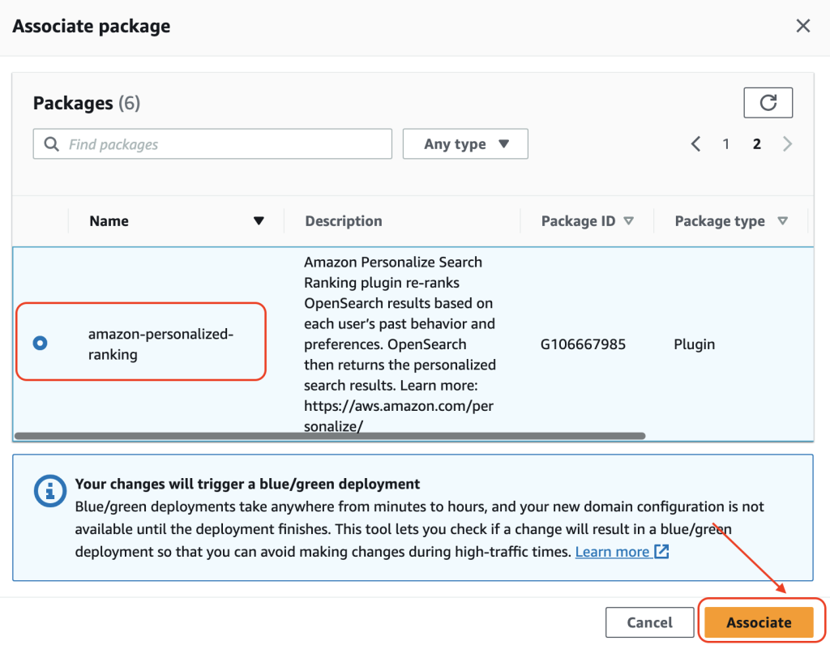Select the amazon-personalized-ranking radio button
The height and width of the screenshot is (645, 830).
point(40,344)
